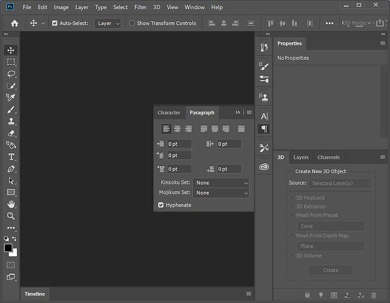Select the Eyedropper tool
Image resolution: width=390 pixels, height=303 pixels.
11,97
